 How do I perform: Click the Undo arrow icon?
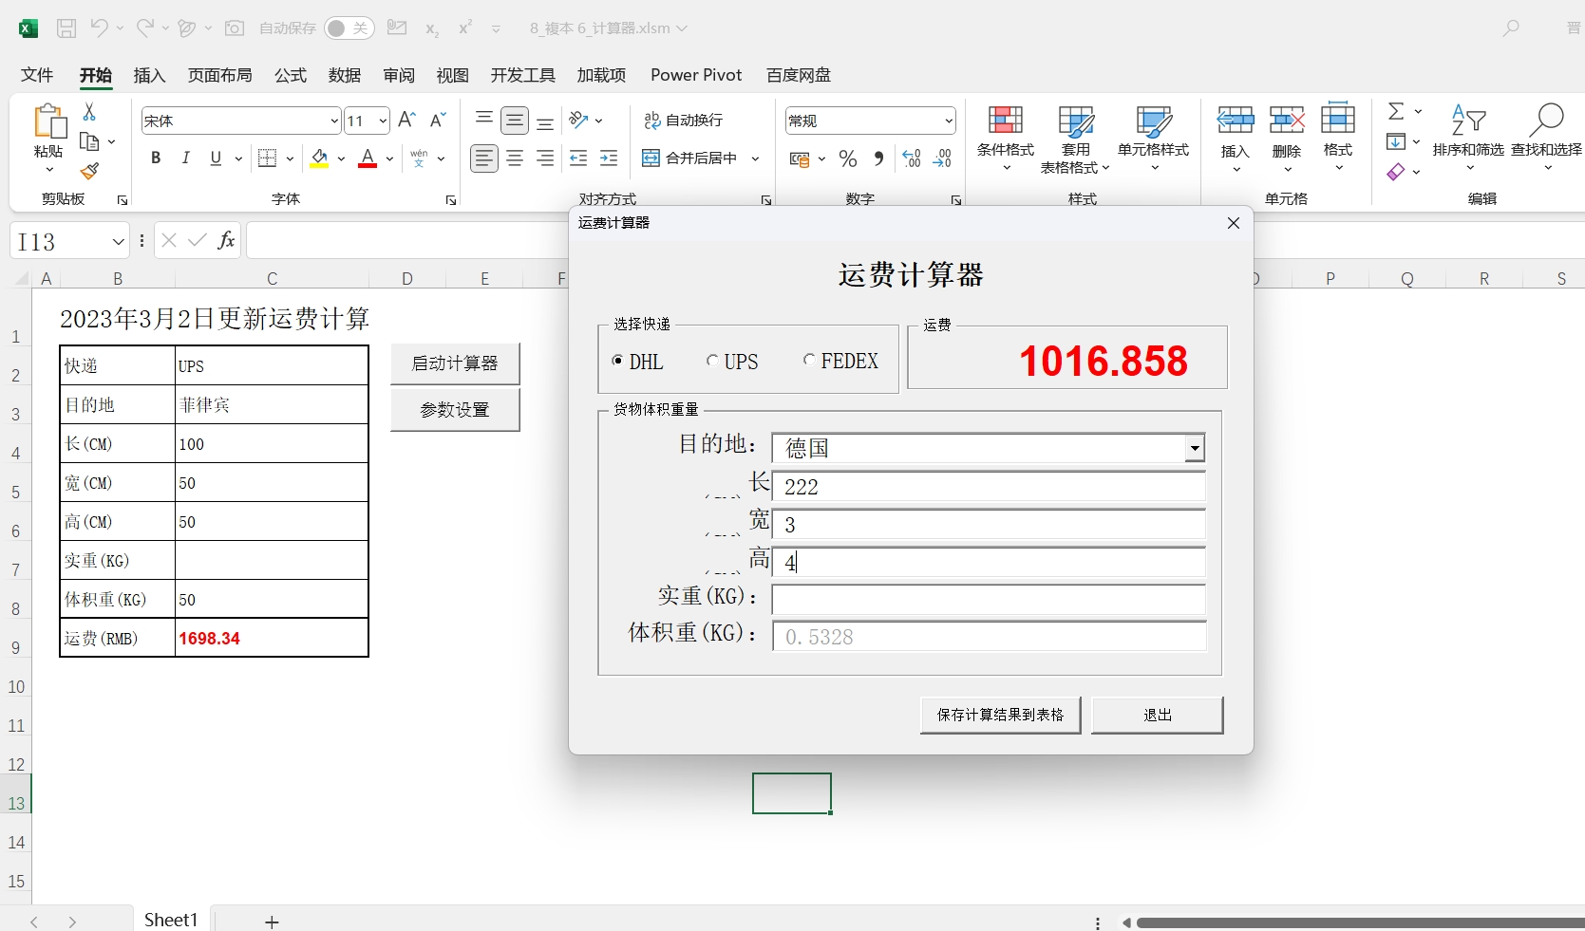pyautogui.click(x=99, y=28)
